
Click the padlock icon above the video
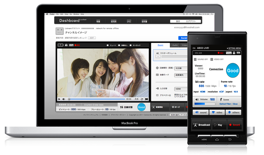point(66,45)
